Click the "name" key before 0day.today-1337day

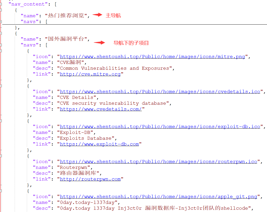tap(42, 203)
